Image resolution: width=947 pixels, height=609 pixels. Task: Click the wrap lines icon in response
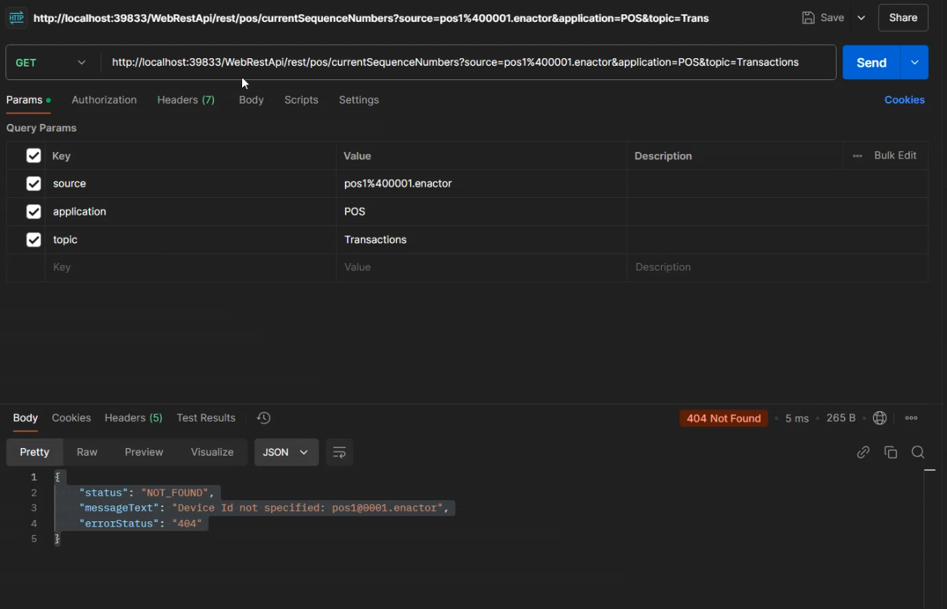pos(340,452)
